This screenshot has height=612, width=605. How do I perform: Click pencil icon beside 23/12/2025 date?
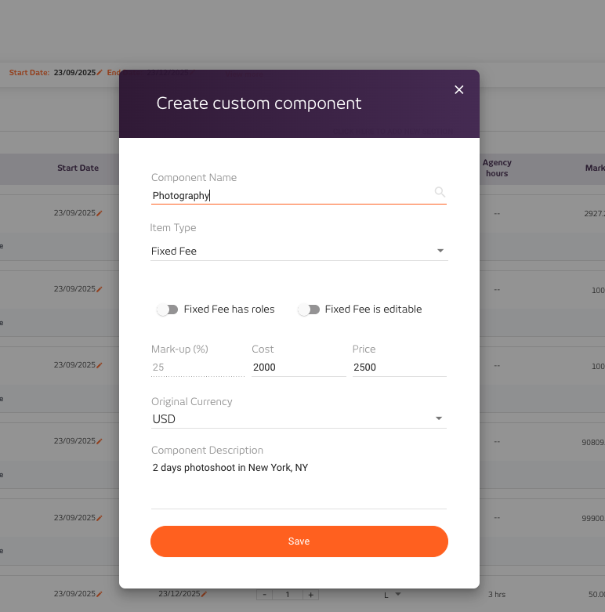coord(205,595)
